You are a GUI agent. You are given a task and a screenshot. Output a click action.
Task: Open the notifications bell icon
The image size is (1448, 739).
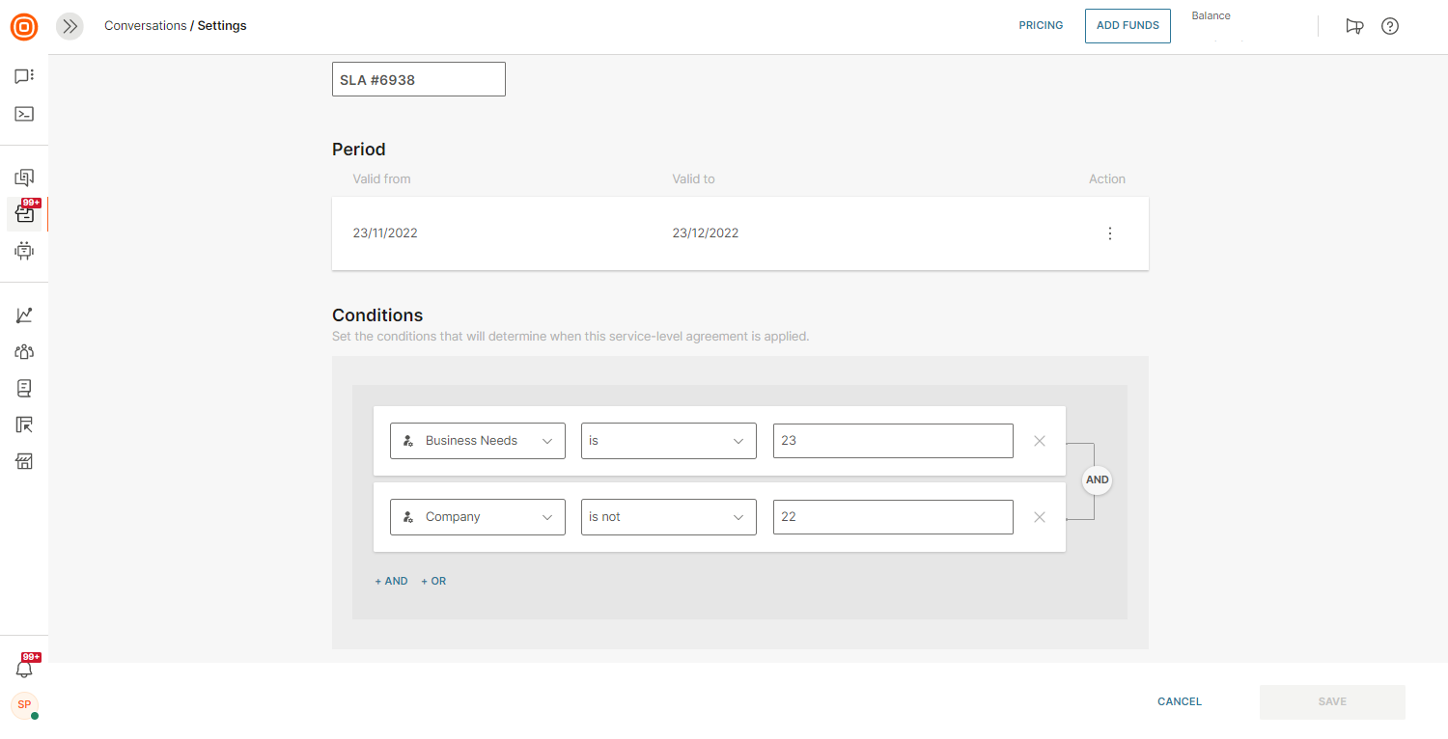24,669
